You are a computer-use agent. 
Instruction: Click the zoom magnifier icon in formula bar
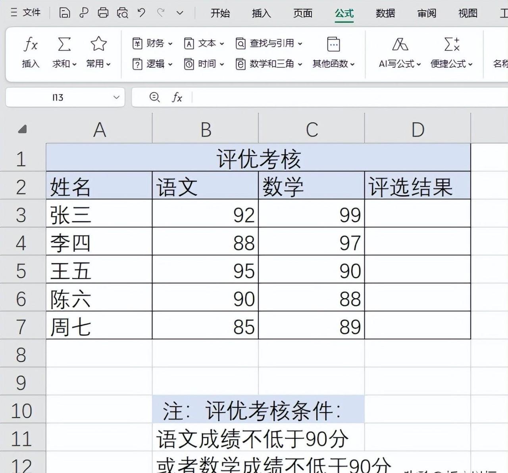(154, 97)
